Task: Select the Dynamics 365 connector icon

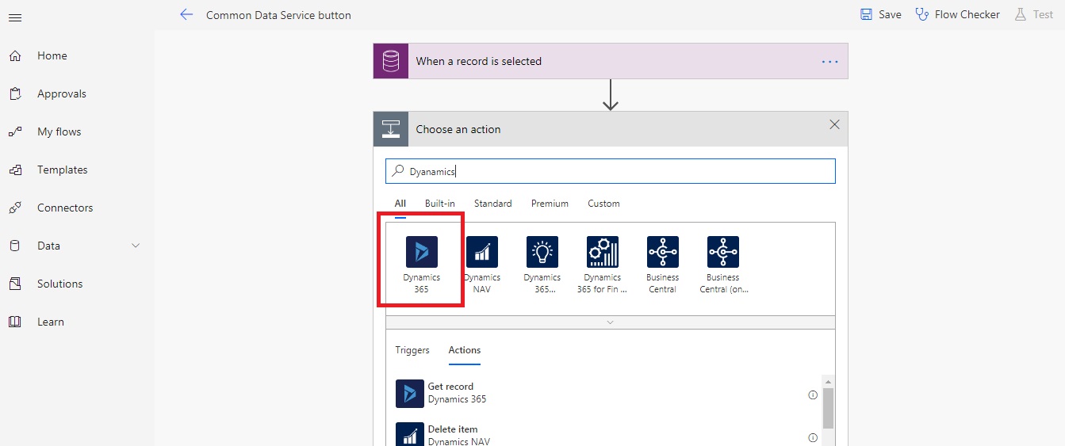Action: [x=421, y=253]
